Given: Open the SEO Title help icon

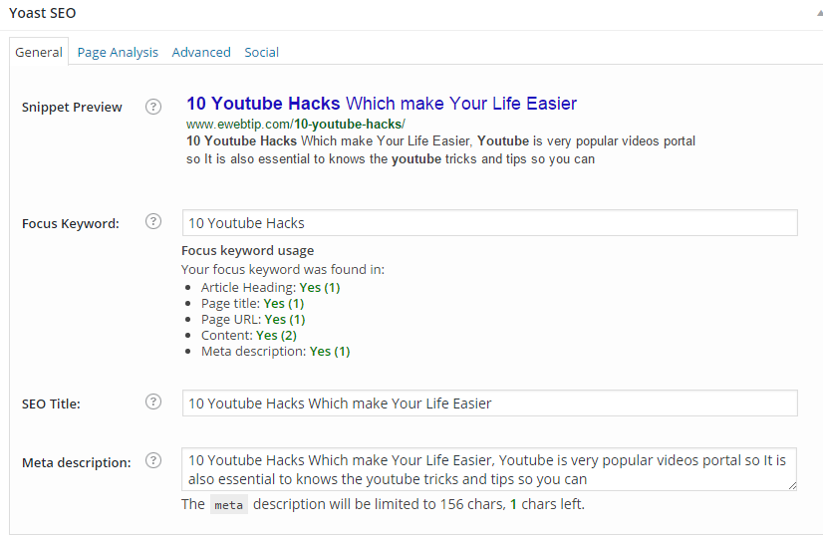Looking at the screenshot, I should 153,403.
